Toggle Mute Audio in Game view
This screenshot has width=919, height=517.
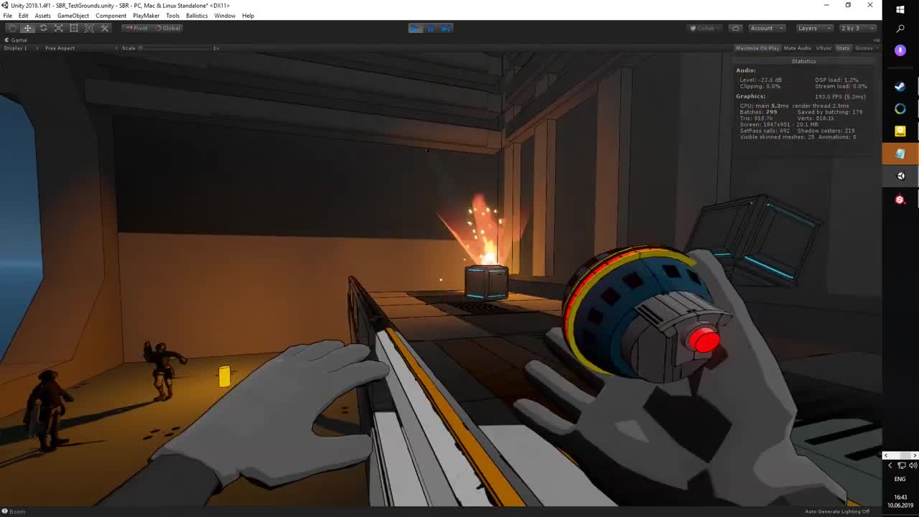coord(797,48)
